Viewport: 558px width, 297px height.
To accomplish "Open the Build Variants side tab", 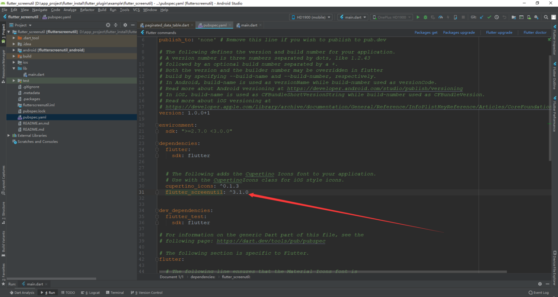I will click(x=3, y=244).
